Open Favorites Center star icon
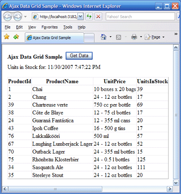 click(x=7, y=37)
